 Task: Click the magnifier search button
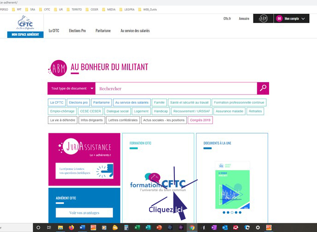tap(263, 88)
